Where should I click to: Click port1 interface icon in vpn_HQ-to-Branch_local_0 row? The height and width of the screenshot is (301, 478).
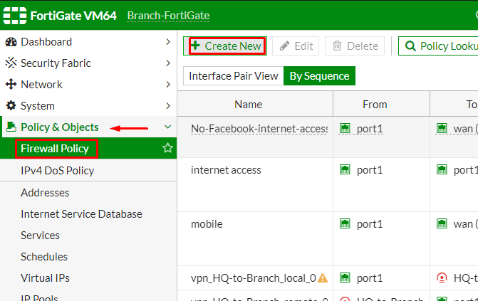tap(345, 278)
